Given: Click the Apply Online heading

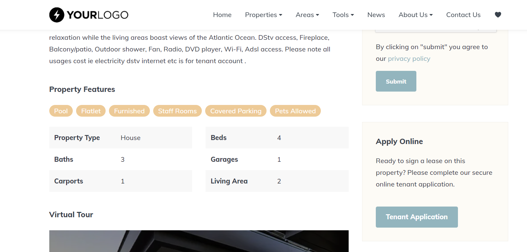Looking at the screenshot, I should [x=399, y=141].
